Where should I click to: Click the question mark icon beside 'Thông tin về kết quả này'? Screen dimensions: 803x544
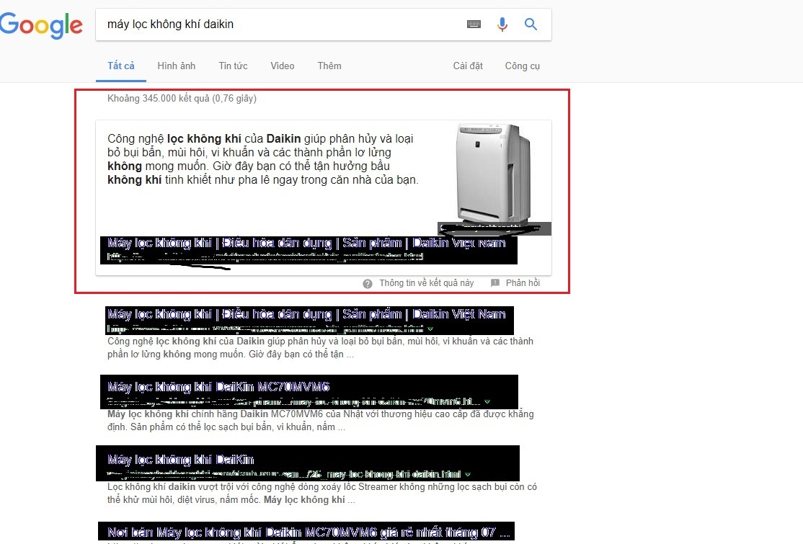(368, 283)
